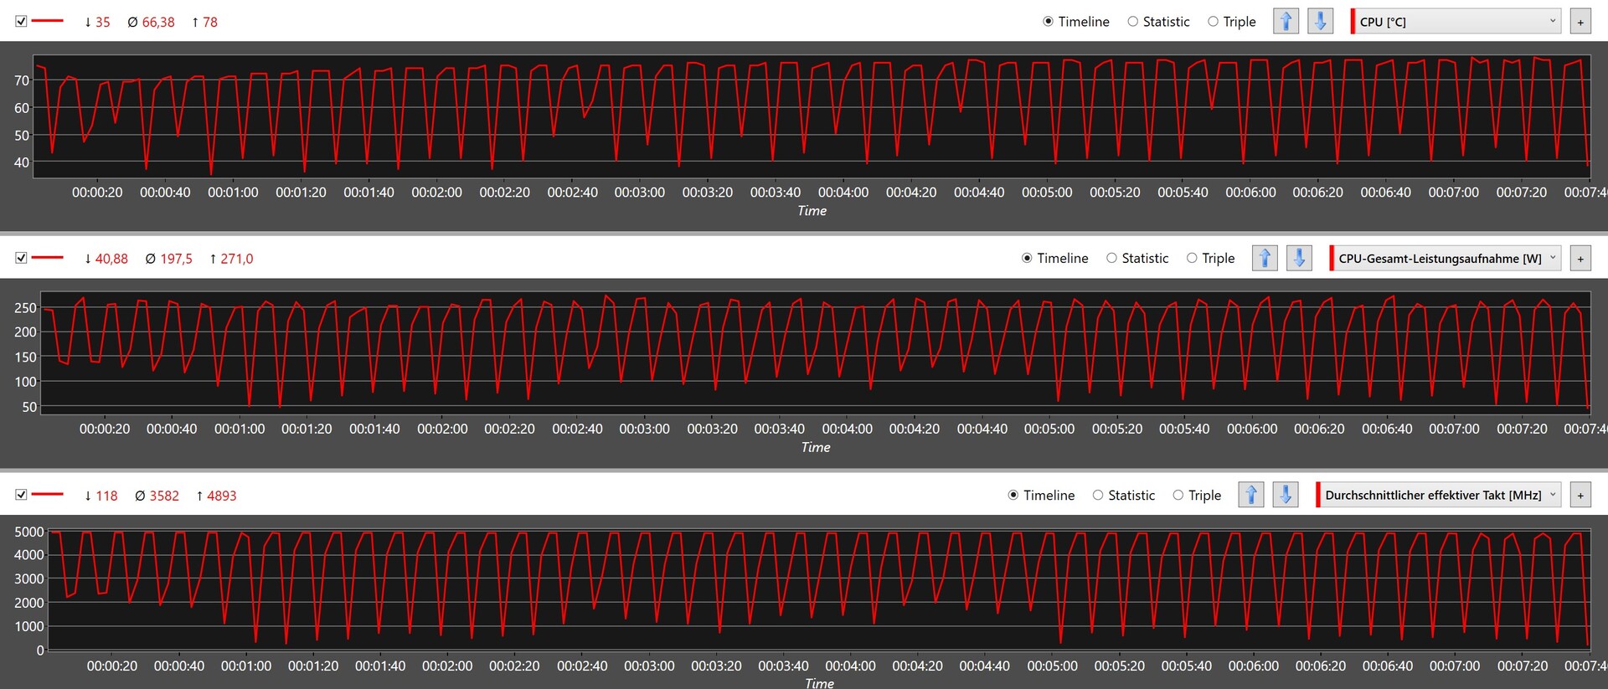
Task: Click minimum clock value 118
Action: (106, 496)
